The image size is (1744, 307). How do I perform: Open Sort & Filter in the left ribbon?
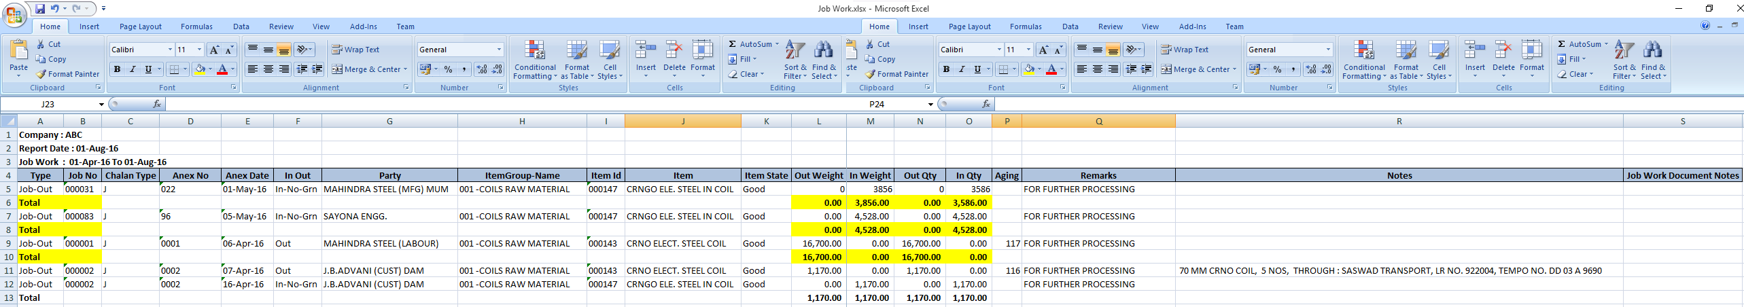point(795,60)
